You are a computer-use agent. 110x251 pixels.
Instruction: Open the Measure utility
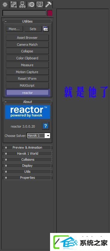27,65
